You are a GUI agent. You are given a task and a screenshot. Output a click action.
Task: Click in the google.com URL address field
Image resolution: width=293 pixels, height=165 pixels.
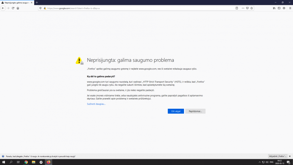(x=140, y=8)
